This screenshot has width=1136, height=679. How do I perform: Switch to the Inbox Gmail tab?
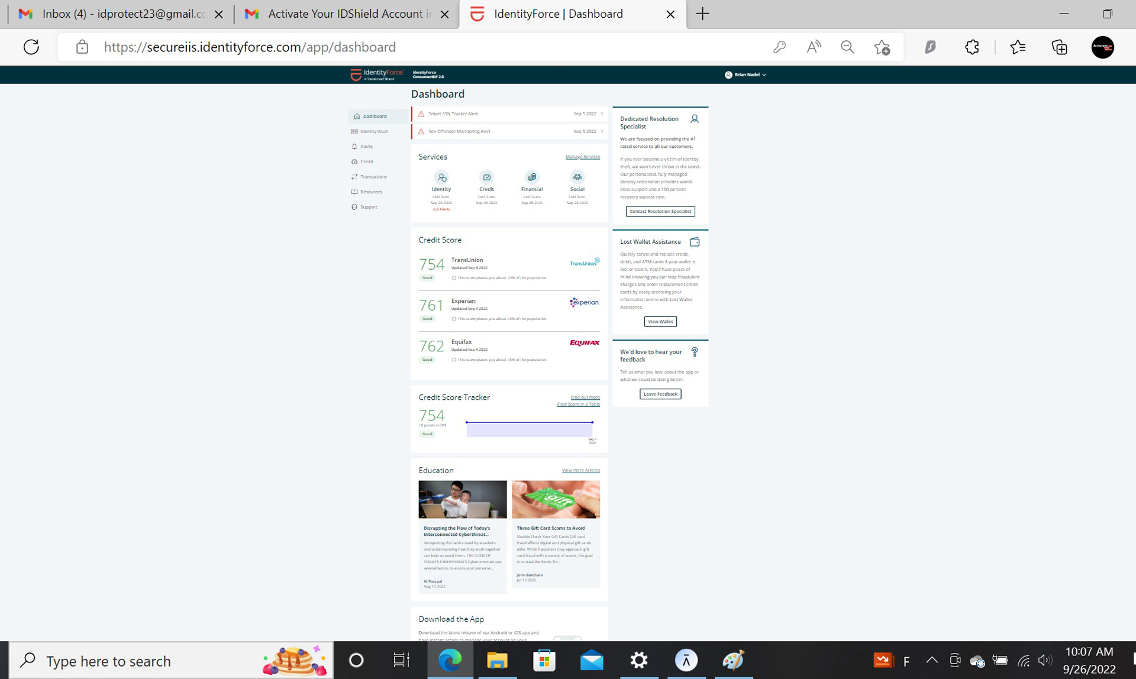pos(118,14)
